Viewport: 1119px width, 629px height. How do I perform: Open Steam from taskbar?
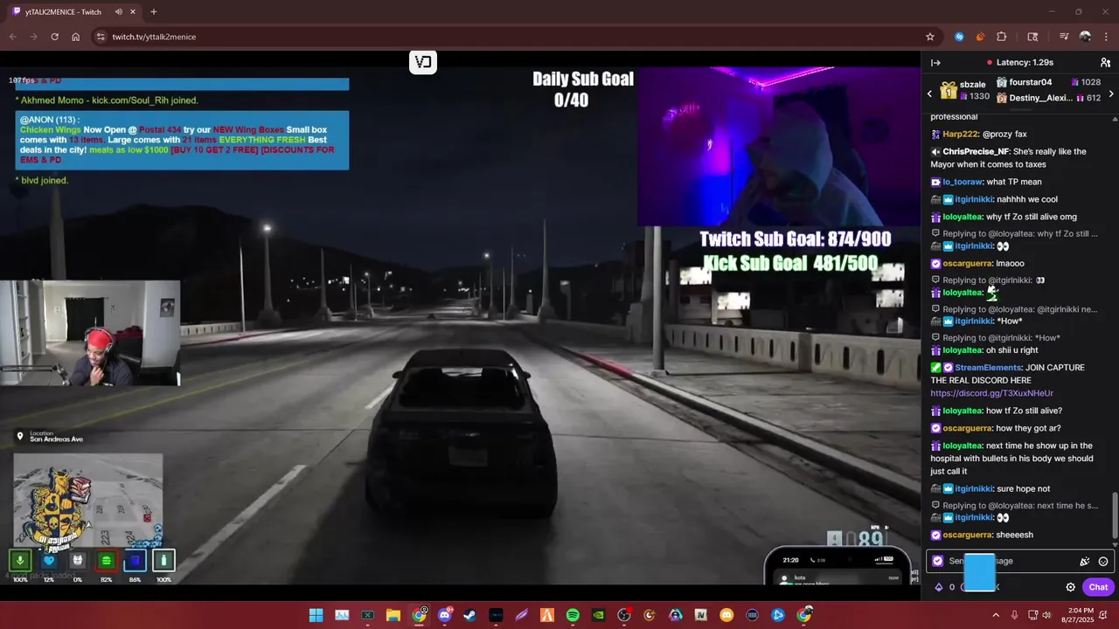470,615
